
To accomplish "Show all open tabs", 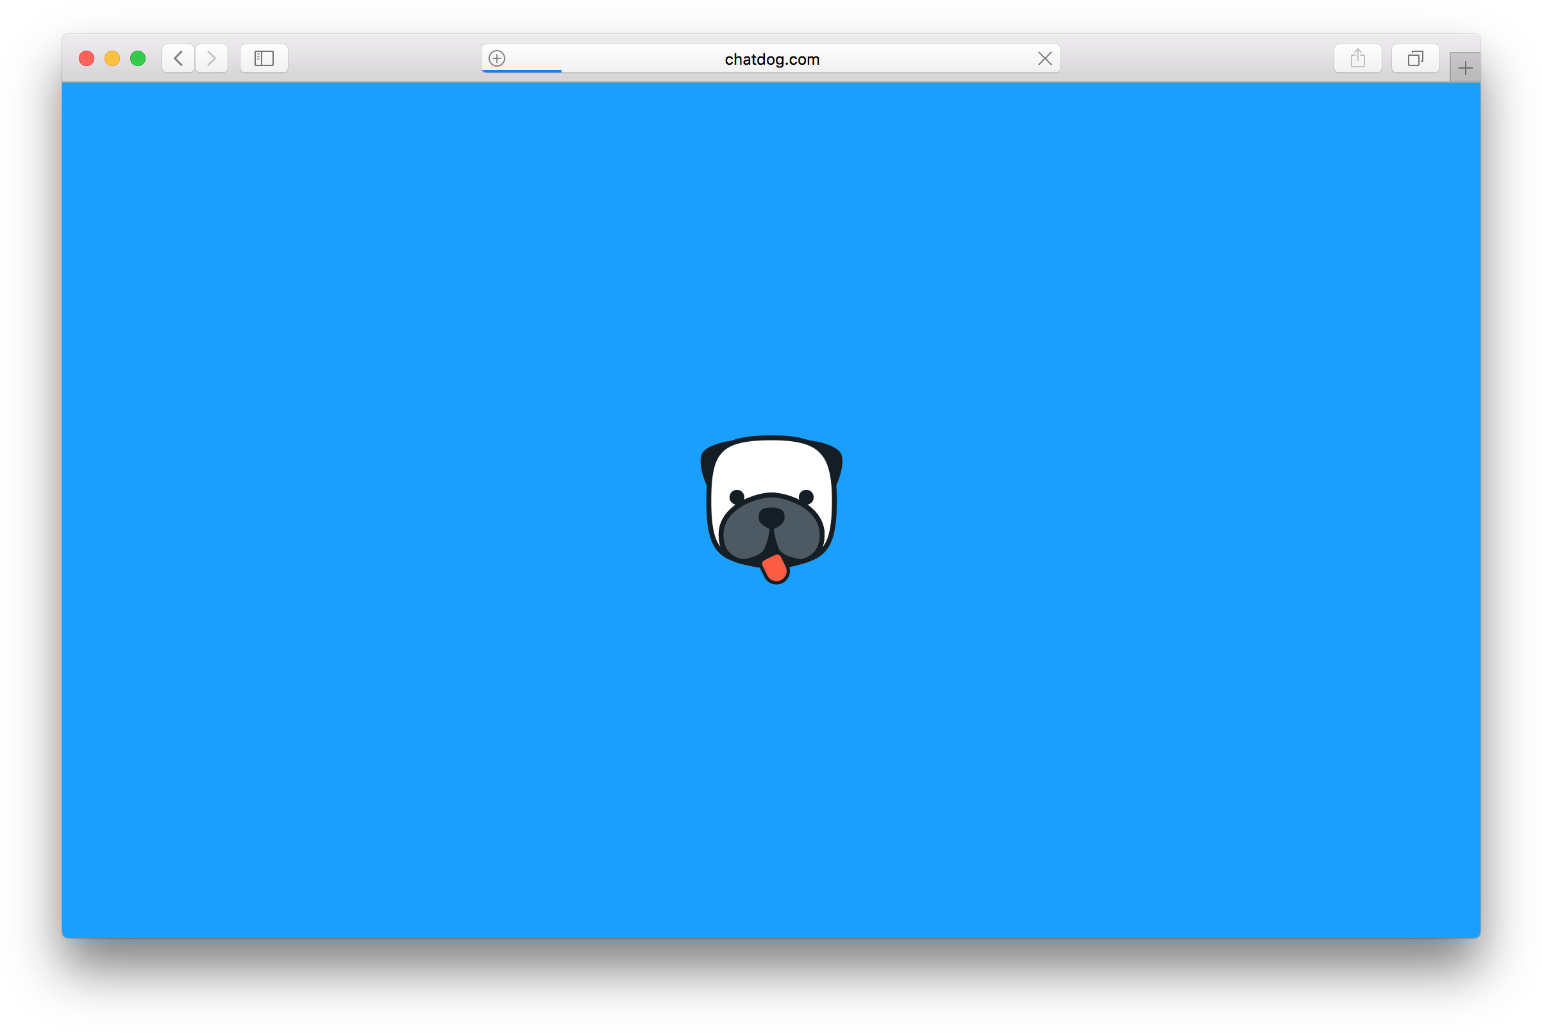I will click(1415, 58).
